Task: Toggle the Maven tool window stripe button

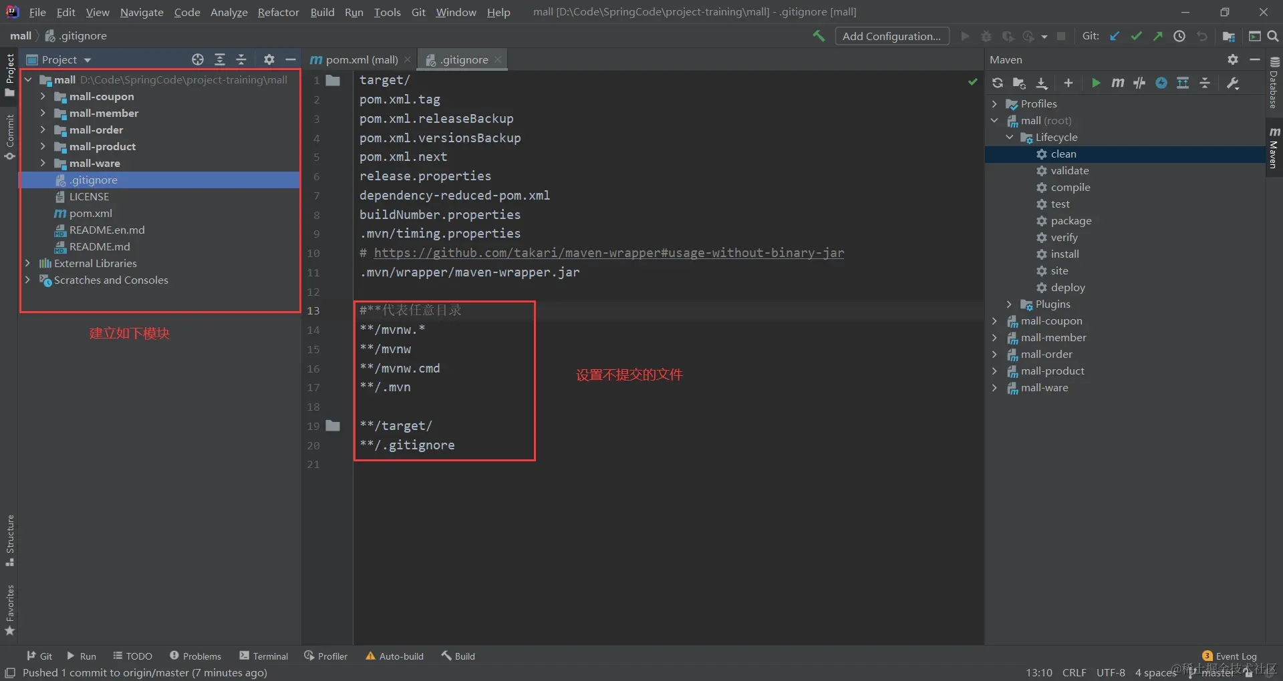Action: [1274, 147]
